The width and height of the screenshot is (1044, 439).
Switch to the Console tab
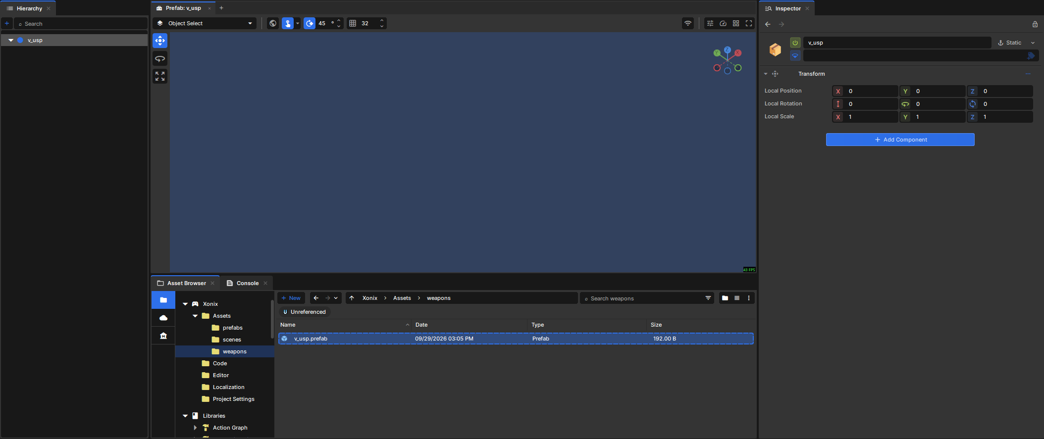(247, 283)
